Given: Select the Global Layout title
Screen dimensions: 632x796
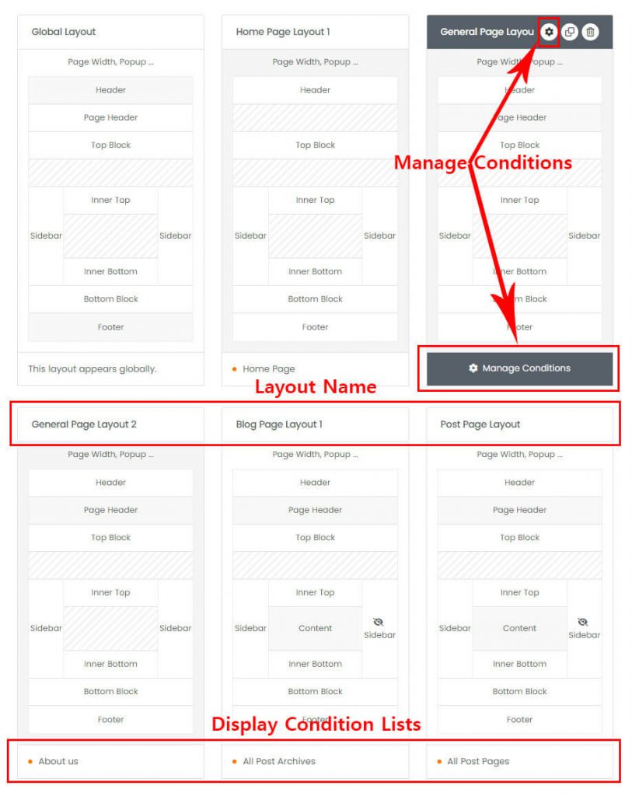Looking at the screenshot, I should point(63,32).
